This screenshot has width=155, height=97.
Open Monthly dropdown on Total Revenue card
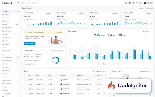click(49, 13)
